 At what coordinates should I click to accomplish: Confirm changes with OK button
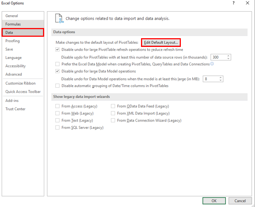[214, 201]
